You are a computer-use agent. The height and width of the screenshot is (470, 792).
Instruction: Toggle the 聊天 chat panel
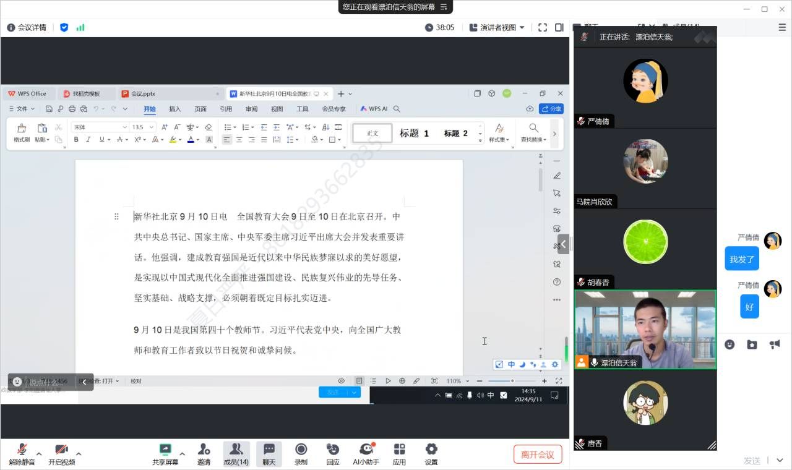(x=269, y=450)
